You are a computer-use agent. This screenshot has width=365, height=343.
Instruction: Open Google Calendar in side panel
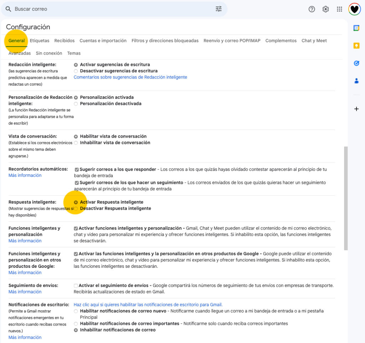pos(356,28)
